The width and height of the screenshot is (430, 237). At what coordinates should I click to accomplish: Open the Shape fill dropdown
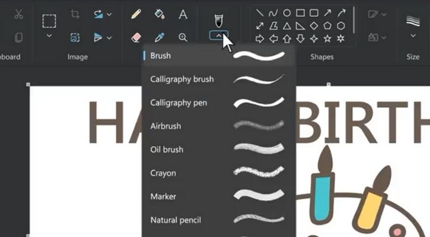377,37
